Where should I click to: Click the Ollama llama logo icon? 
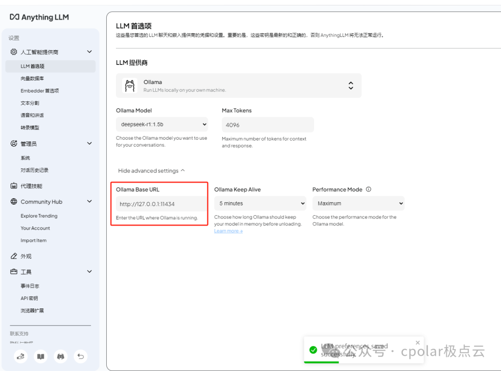click(x=130, y=86)
